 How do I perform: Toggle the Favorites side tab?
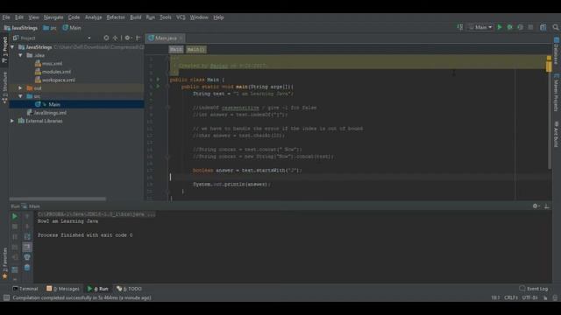4,263
